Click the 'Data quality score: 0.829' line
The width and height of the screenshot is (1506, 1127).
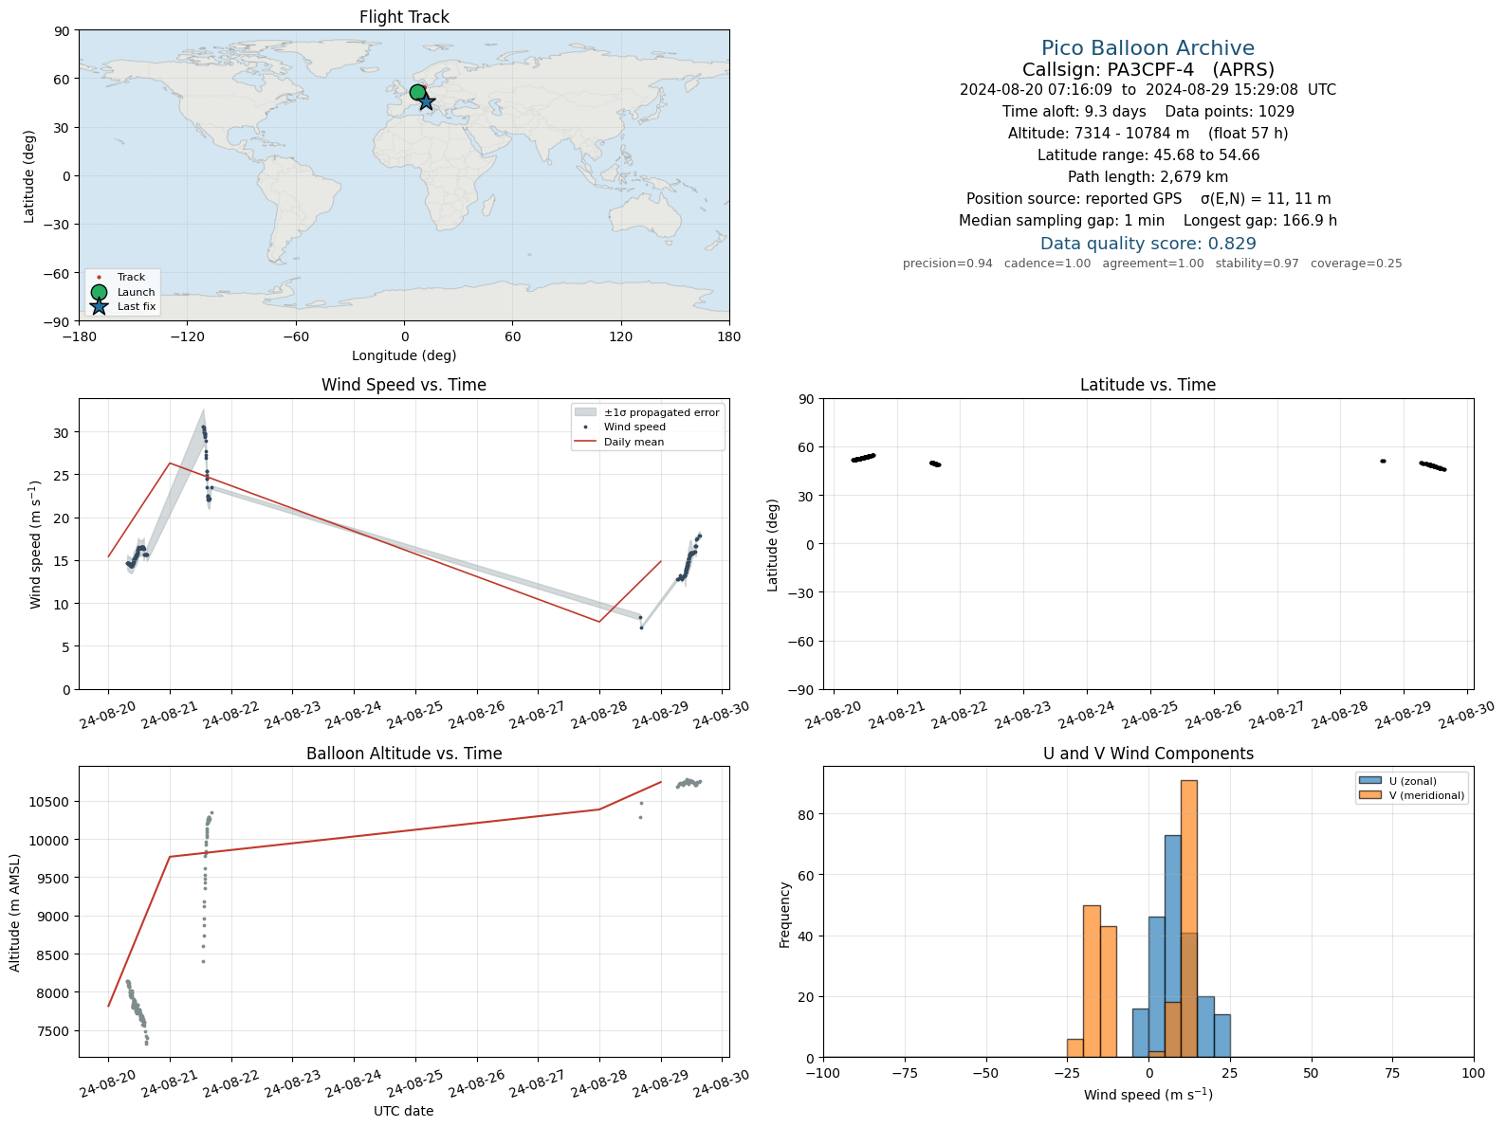(1148, 244)
